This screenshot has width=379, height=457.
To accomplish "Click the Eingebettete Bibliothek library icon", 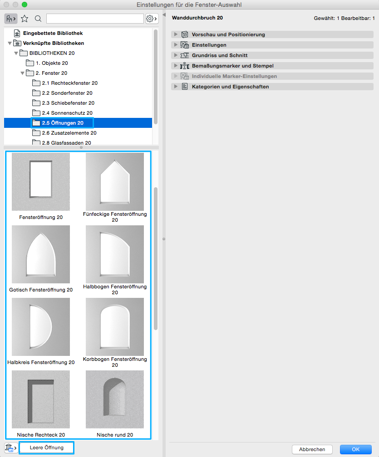I will 17,34.
